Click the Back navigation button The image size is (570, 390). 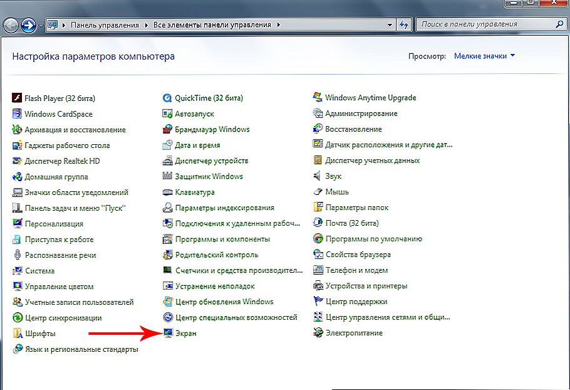[11, 25]
